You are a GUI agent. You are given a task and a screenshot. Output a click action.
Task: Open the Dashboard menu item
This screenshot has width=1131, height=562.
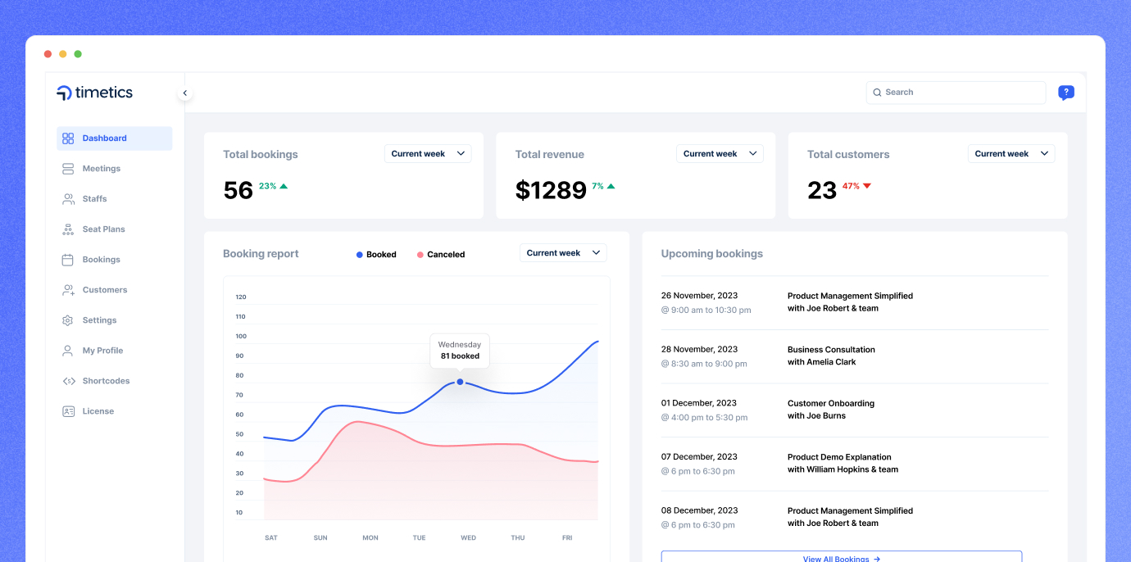click(x=115, y=138)
